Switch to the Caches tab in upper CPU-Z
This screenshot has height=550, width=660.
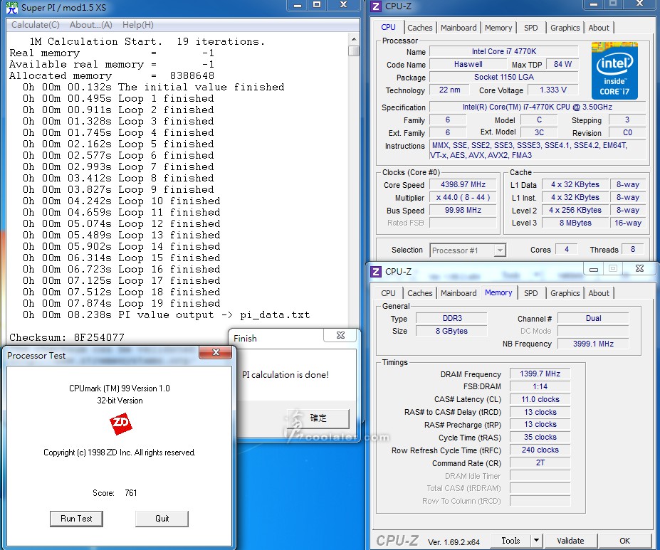click(x=419, y=28)
